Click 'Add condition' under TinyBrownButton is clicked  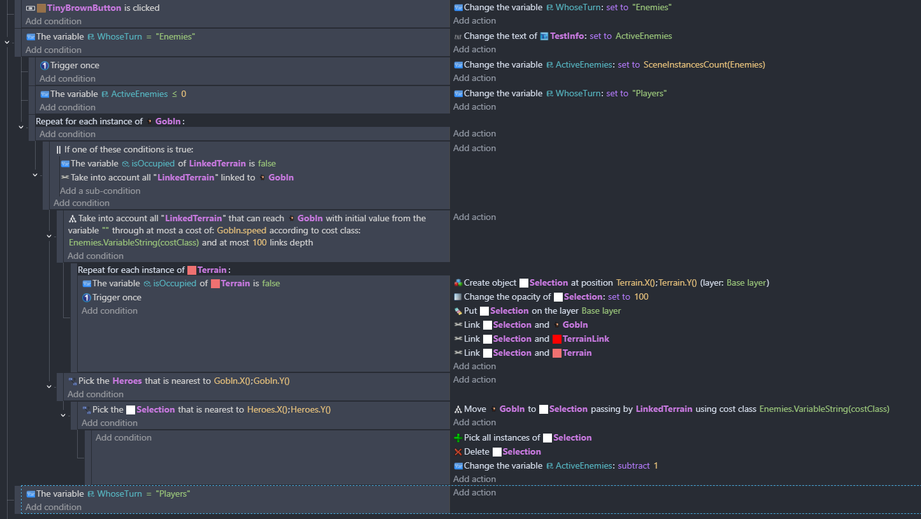pos(54,21)
